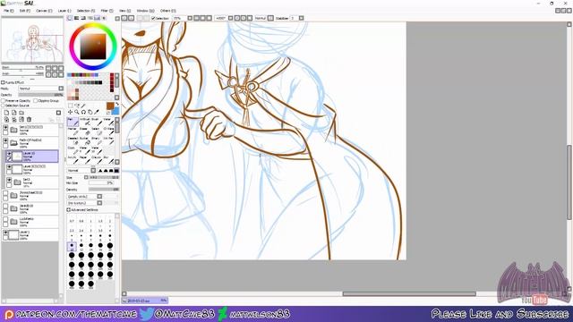Select the Marker brush tool
The width and height of the screenshot is (573, 322).
pos(73,131)
